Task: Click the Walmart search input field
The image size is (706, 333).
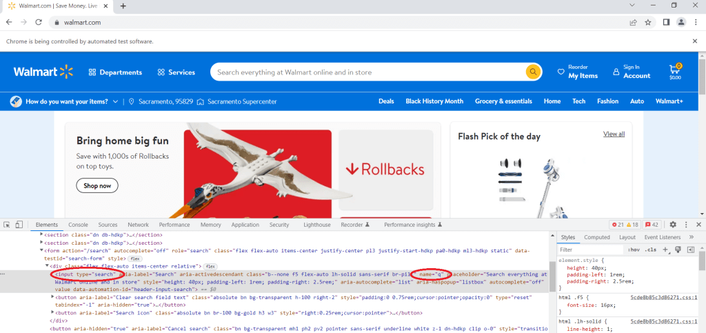Action: (x=365, y=72)
